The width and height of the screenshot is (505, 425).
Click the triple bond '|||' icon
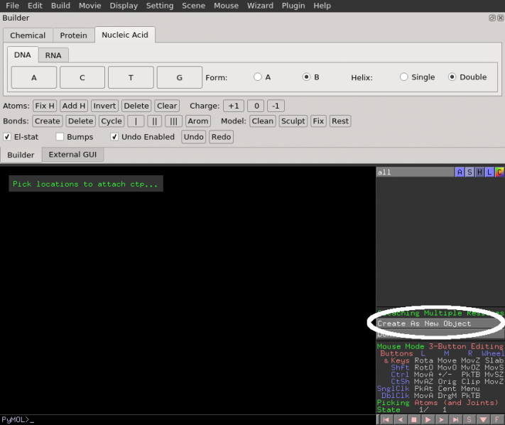coord(173,121)
